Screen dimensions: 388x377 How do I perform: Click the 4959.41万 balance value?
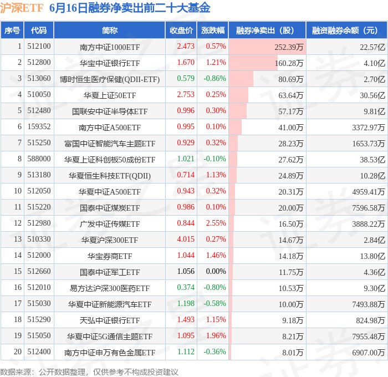pos(369,192)
